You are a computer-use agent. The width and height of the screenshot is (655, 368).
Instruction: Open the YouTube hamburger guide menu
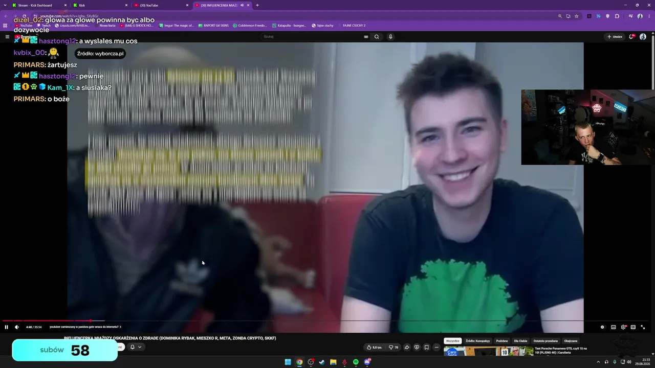(x=7, y=37)
